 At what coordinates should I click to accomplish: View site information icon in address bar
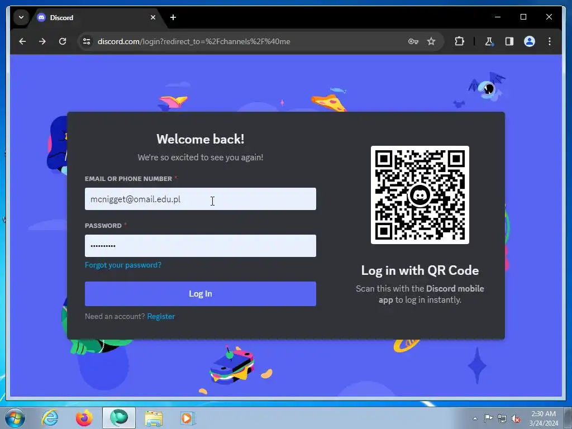(x=87, y=41)
